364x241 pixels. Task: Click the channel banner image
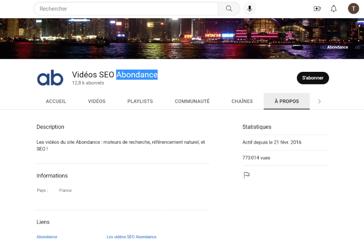[182, 39]
